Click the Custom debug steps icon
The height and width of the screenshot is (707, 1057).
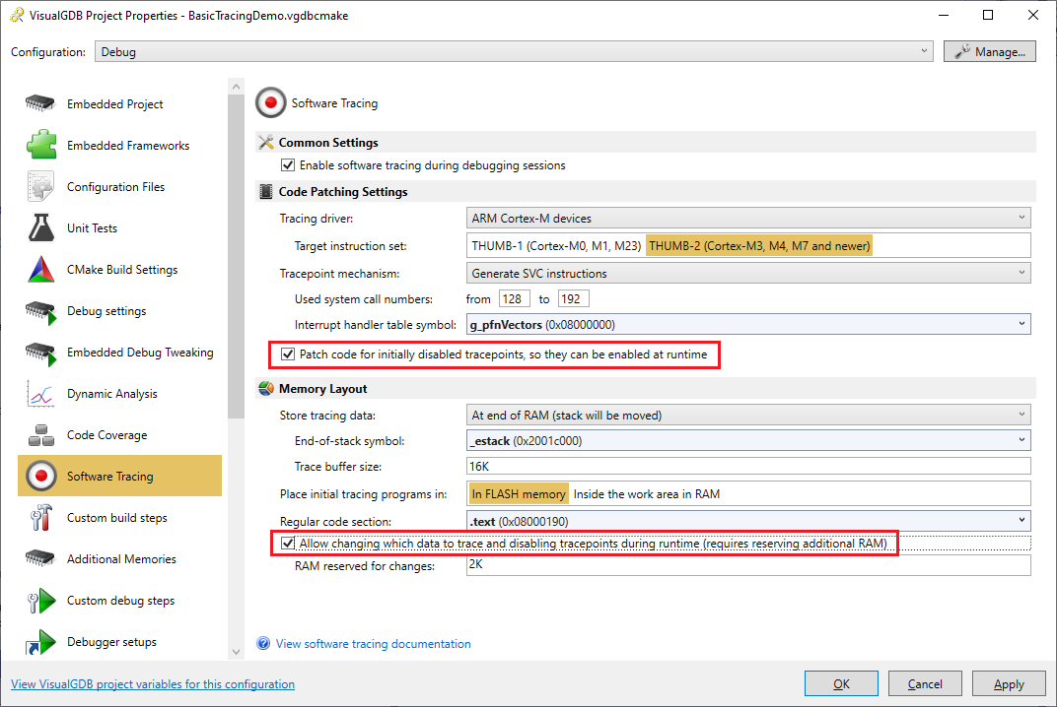(41, 601)
